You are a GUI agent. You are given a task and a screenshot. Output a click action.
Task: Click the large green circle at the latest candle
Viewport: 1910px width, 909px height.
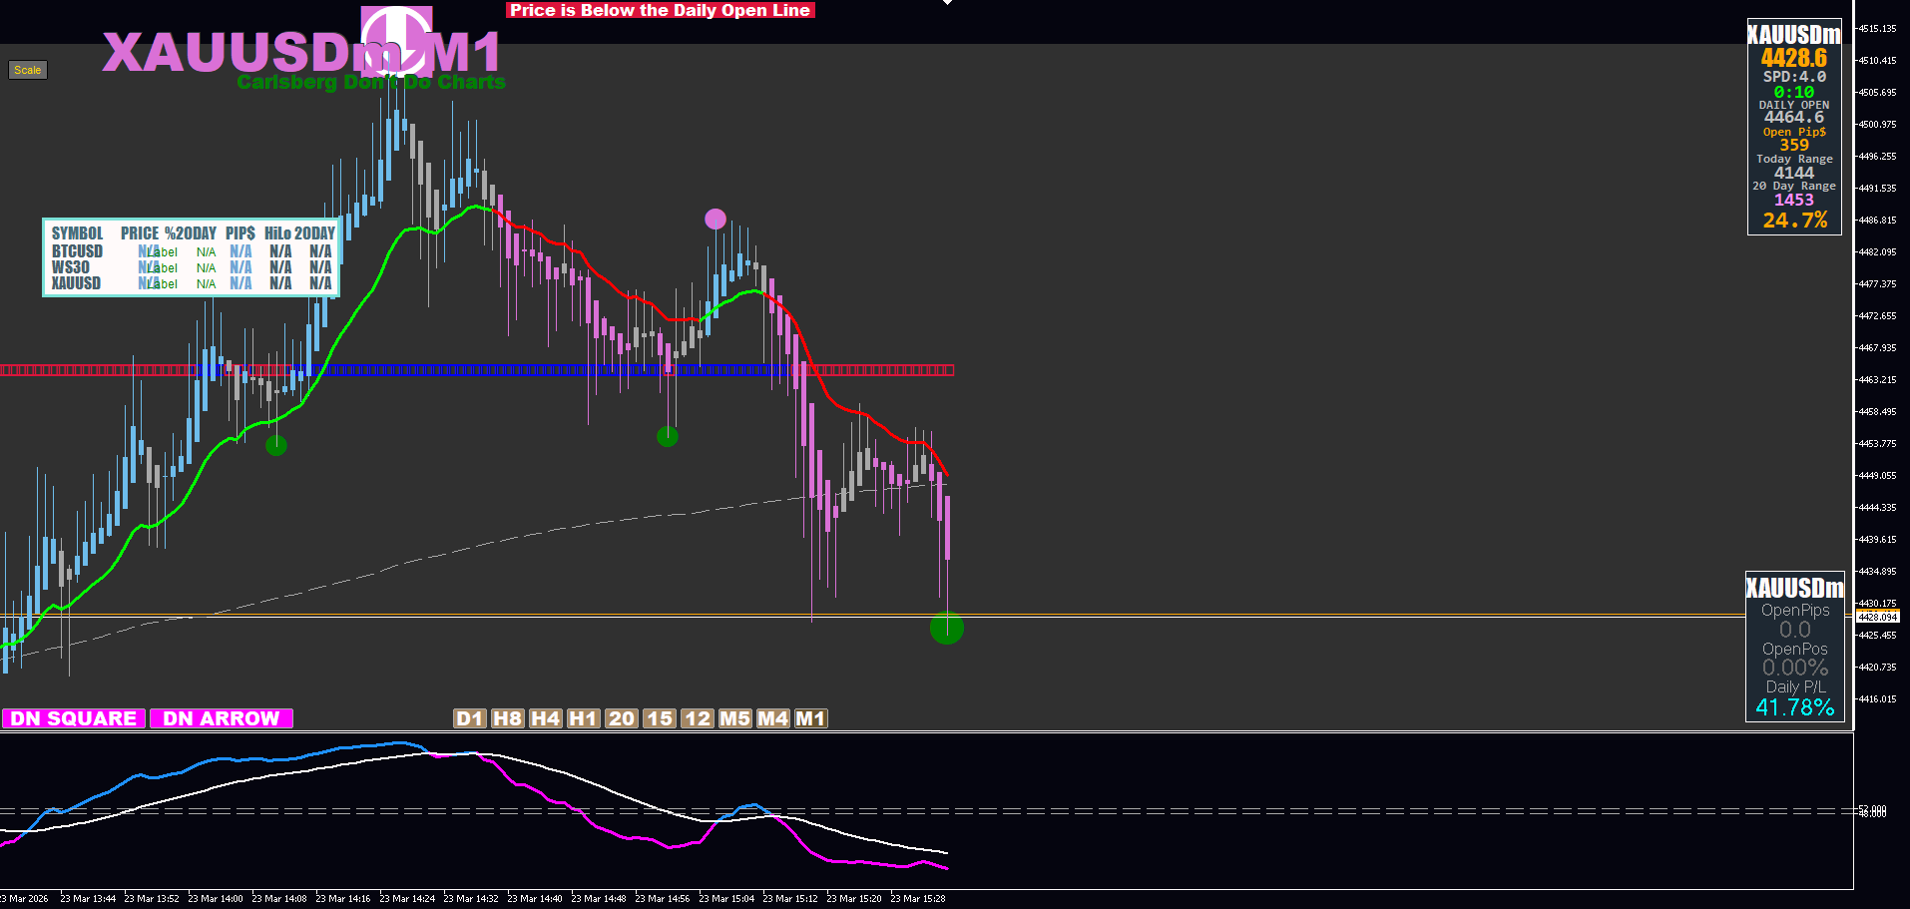947,628
